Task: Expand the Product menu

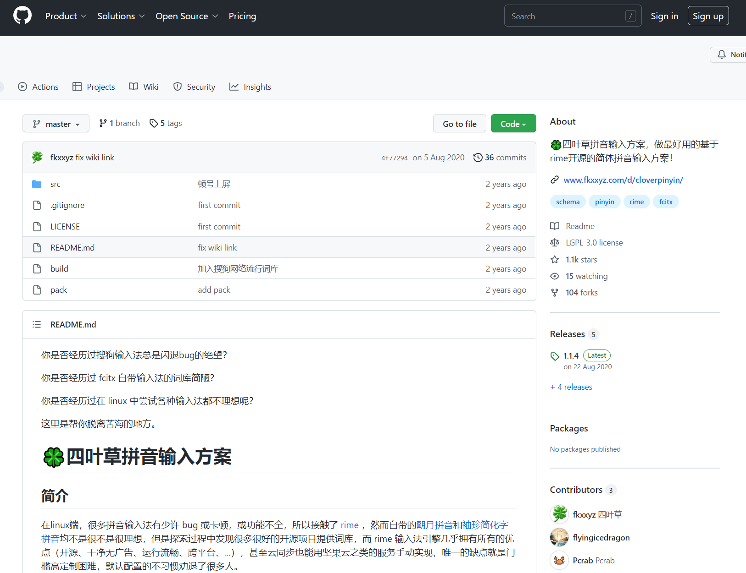Action: [x=66, y=16]
